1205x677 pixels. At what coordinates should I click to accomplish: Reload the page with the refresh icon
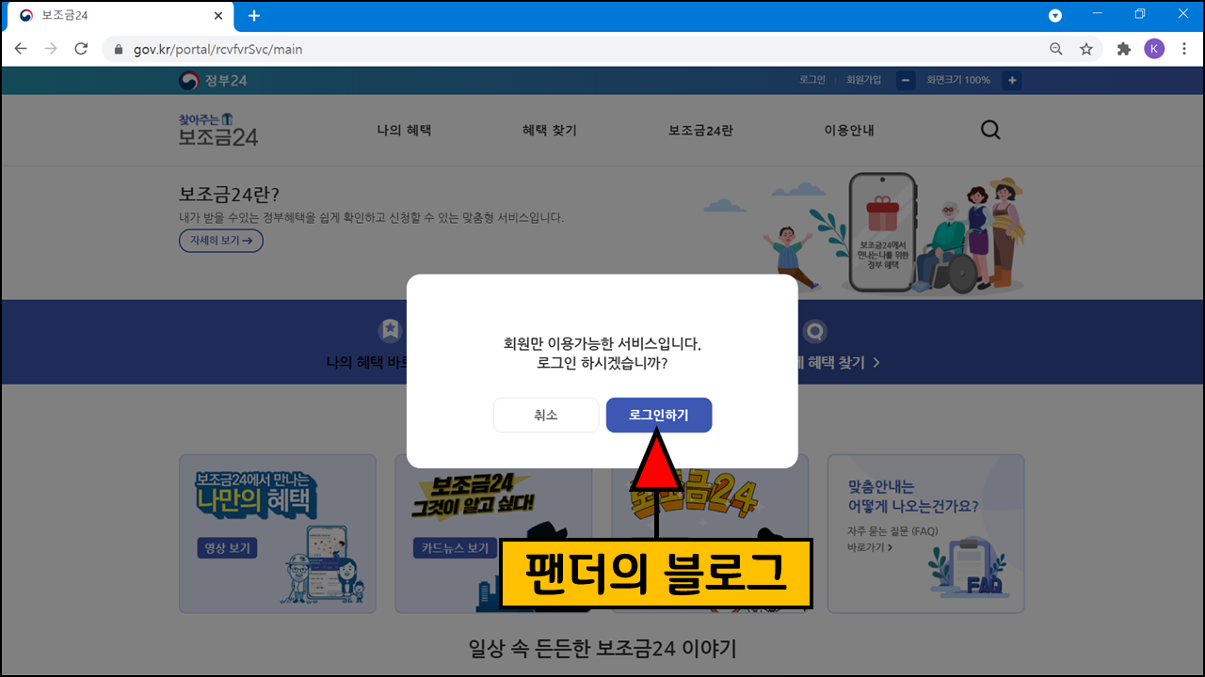[x=81, y=49]
